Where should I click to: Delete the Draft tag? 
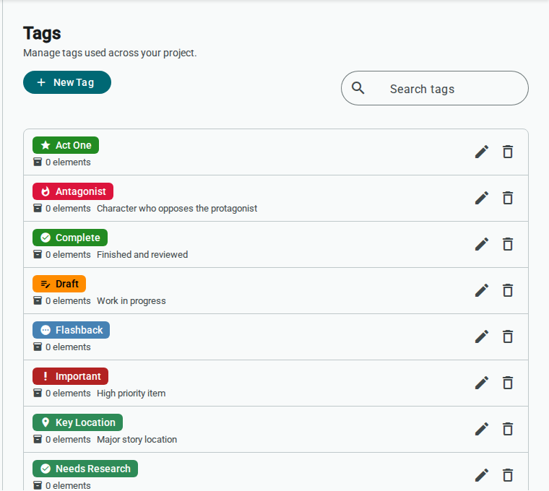[508, 290]
